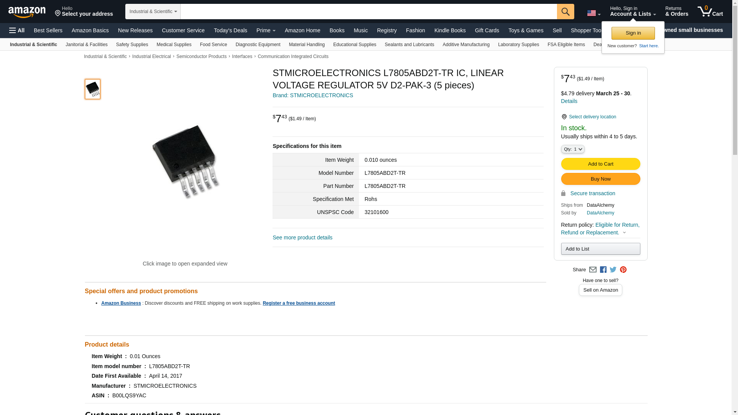The image size is (738, 415).
Task: Click the Add to Cart button
Action: coord(600,164)
